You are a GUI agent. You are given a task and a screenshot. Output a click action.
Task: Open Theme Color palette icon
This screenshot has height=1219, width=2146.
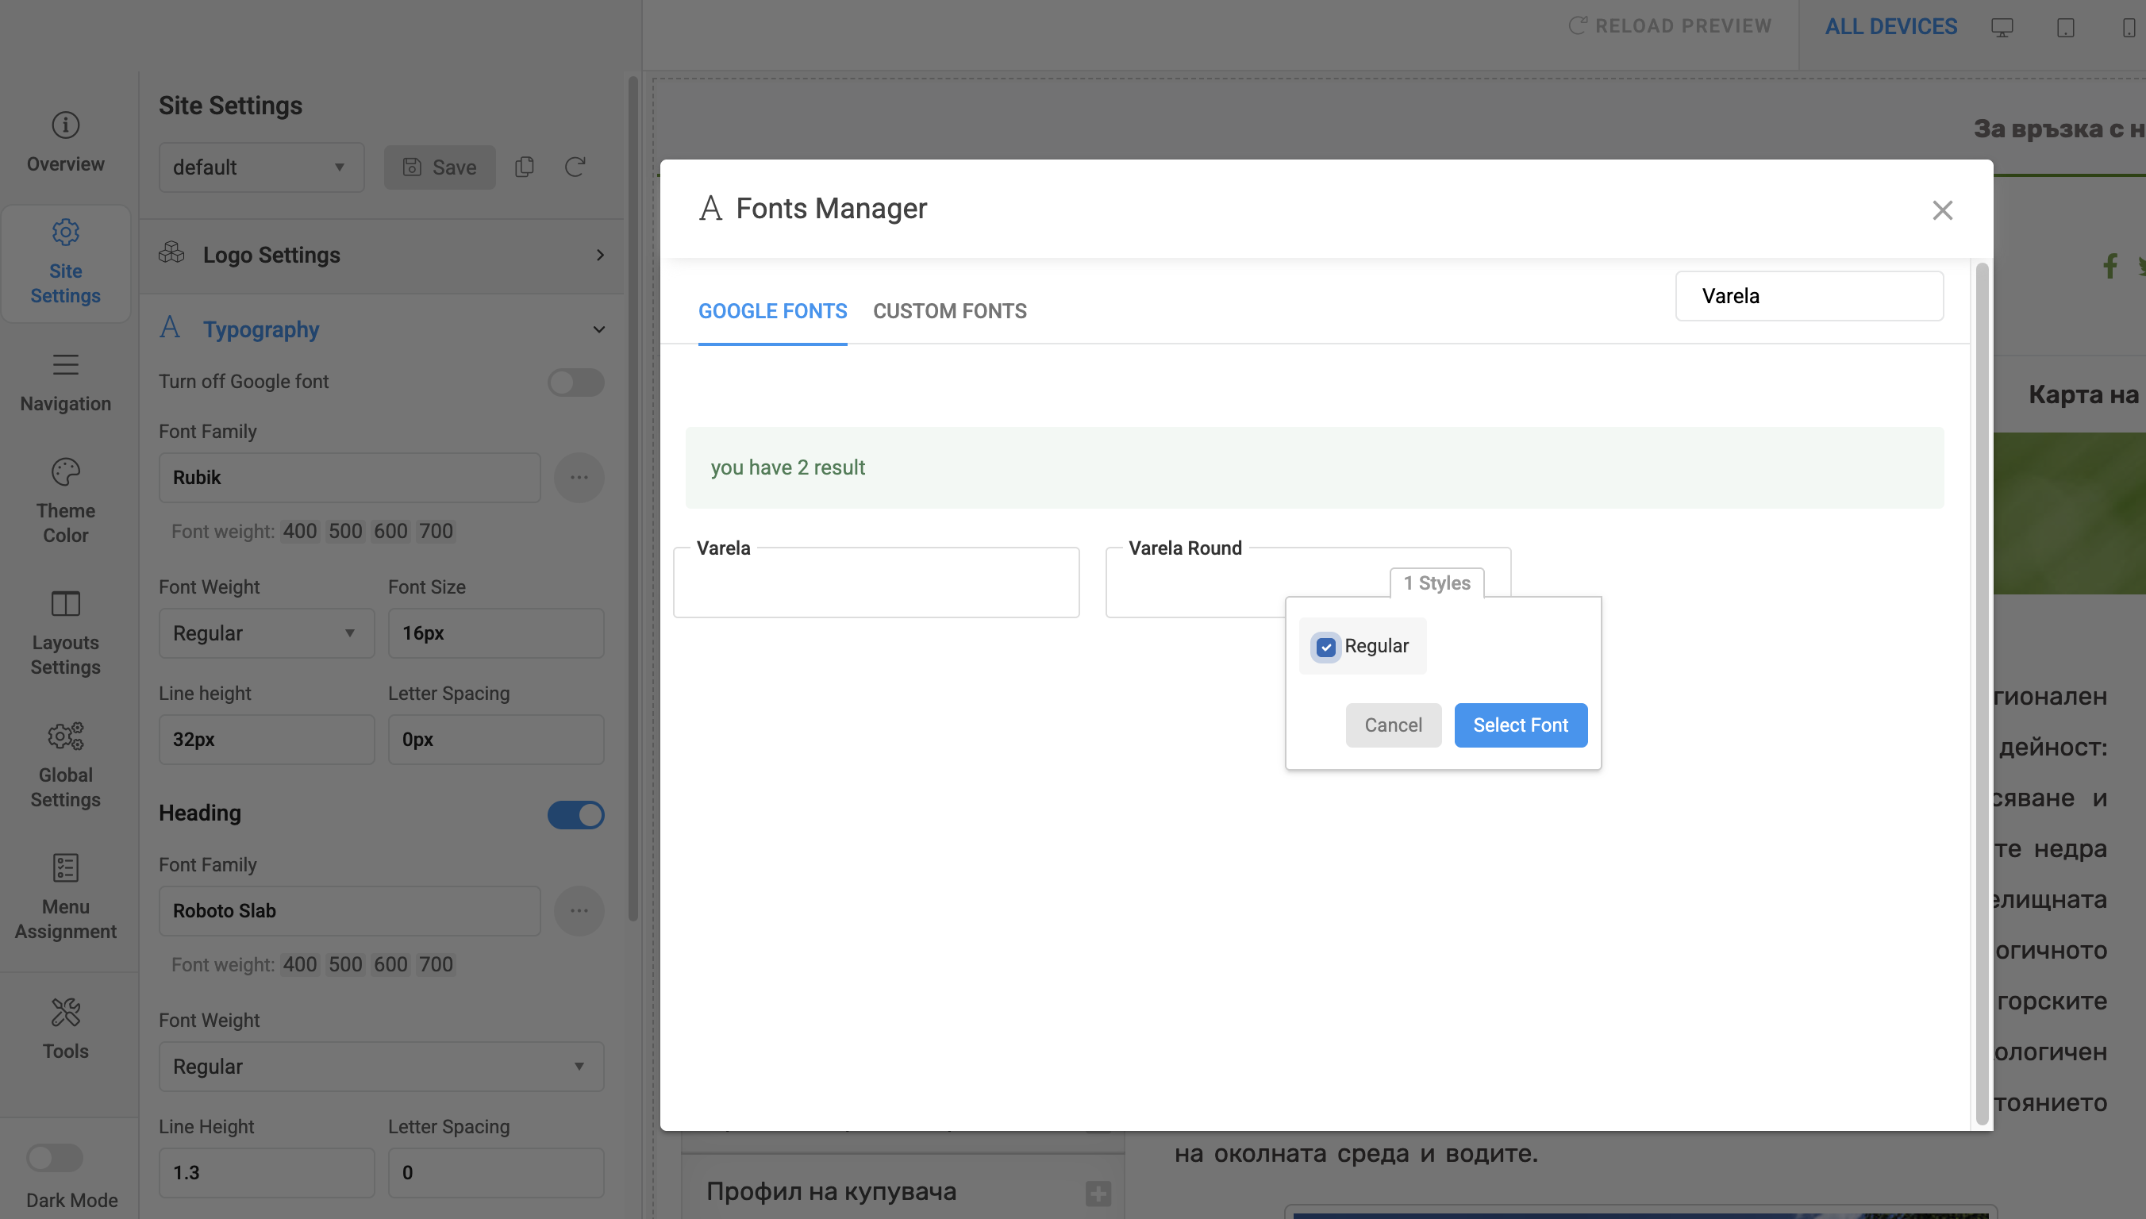[x=65, y=472]
